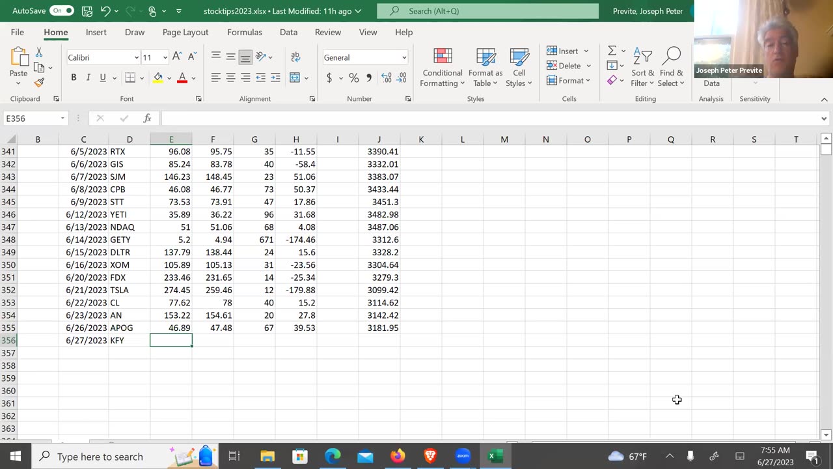Screen dimensions: 833x469
Task: Toggle Middle Align vertical alignment
Action: tap(230, 57)
